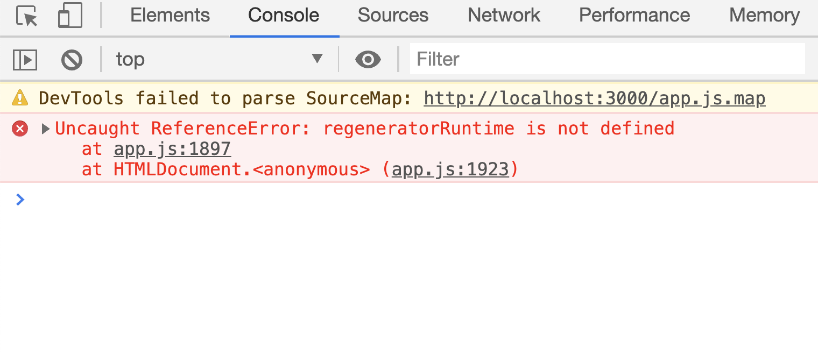
Task: Open the top JavaScript context dropdown
Action: click(x=219, y=59)
